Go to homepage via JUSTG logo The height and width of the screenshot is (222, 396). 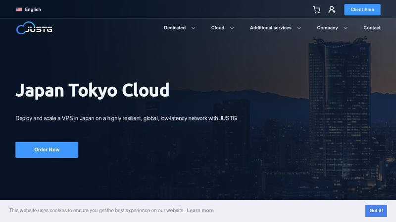tap(34, 28)
